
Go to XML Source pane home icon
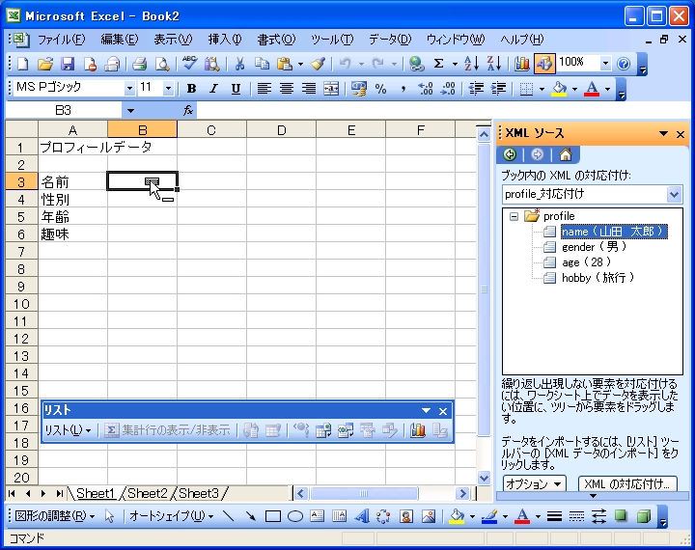click(x=566, y=154)
